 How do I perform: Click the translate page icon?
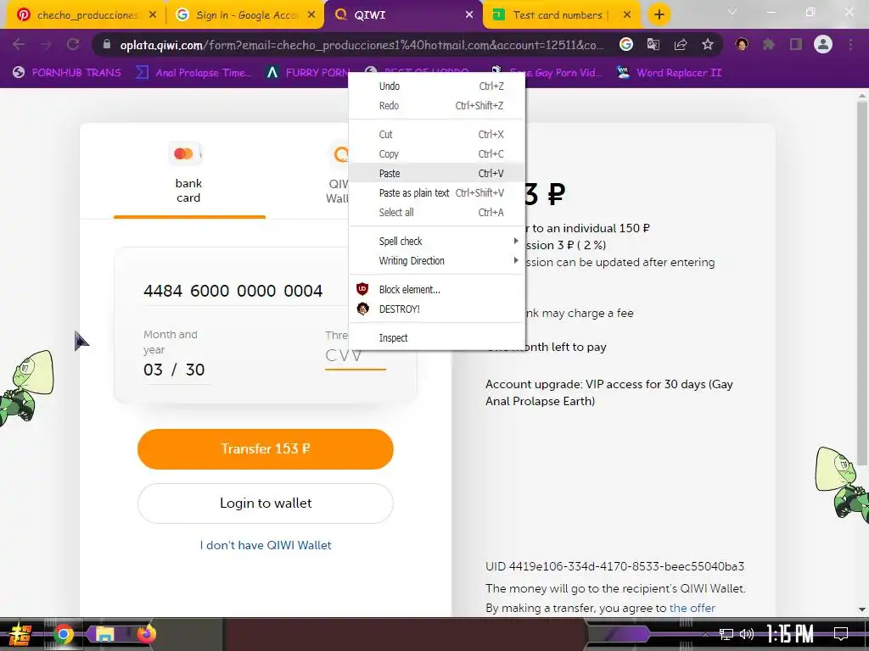pos(653,44)
